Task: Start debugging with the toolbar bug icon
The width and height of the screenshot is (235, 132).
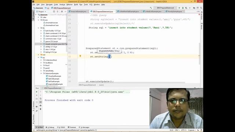Action: point(183,8)
